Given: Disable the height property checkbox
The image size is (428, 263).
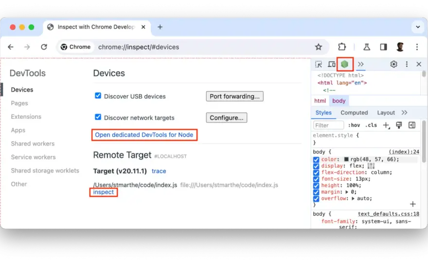Looking at the screenshot, I should 316,186.
